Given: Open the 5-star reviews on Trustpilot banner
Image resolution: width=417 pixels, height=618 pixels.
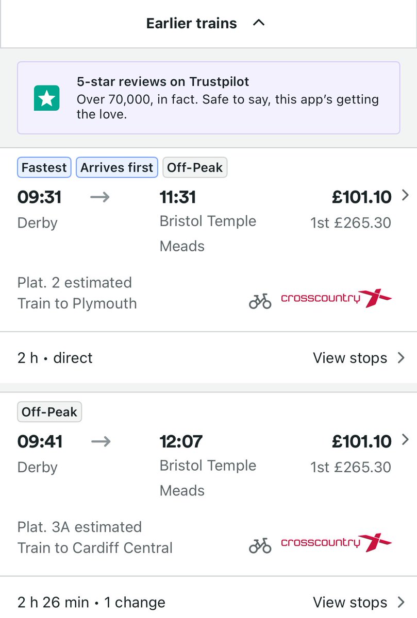Looking at the screenshot, I should (x=209, y=98).
